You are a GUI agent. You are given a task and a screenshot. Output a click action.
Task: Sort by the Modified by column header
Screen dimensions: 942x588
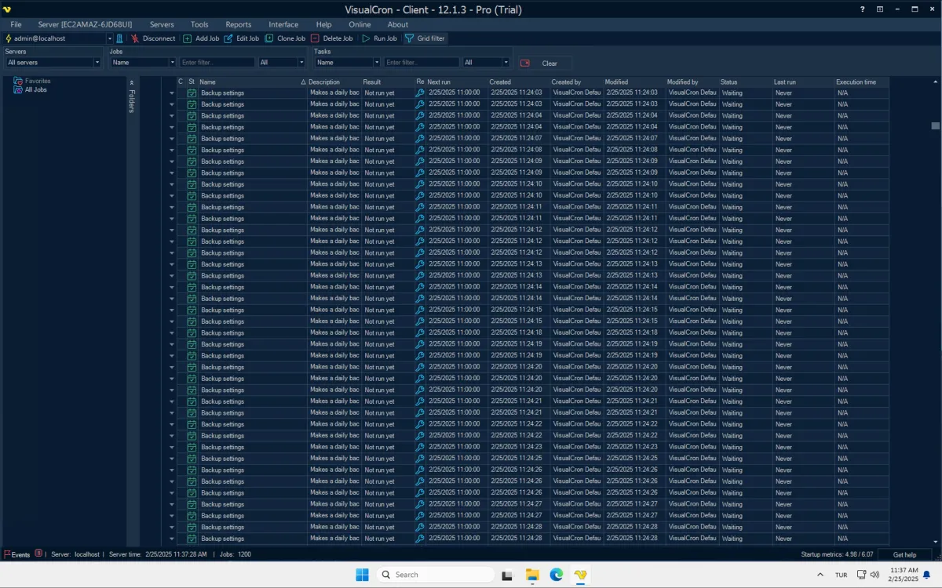[692, 82]
